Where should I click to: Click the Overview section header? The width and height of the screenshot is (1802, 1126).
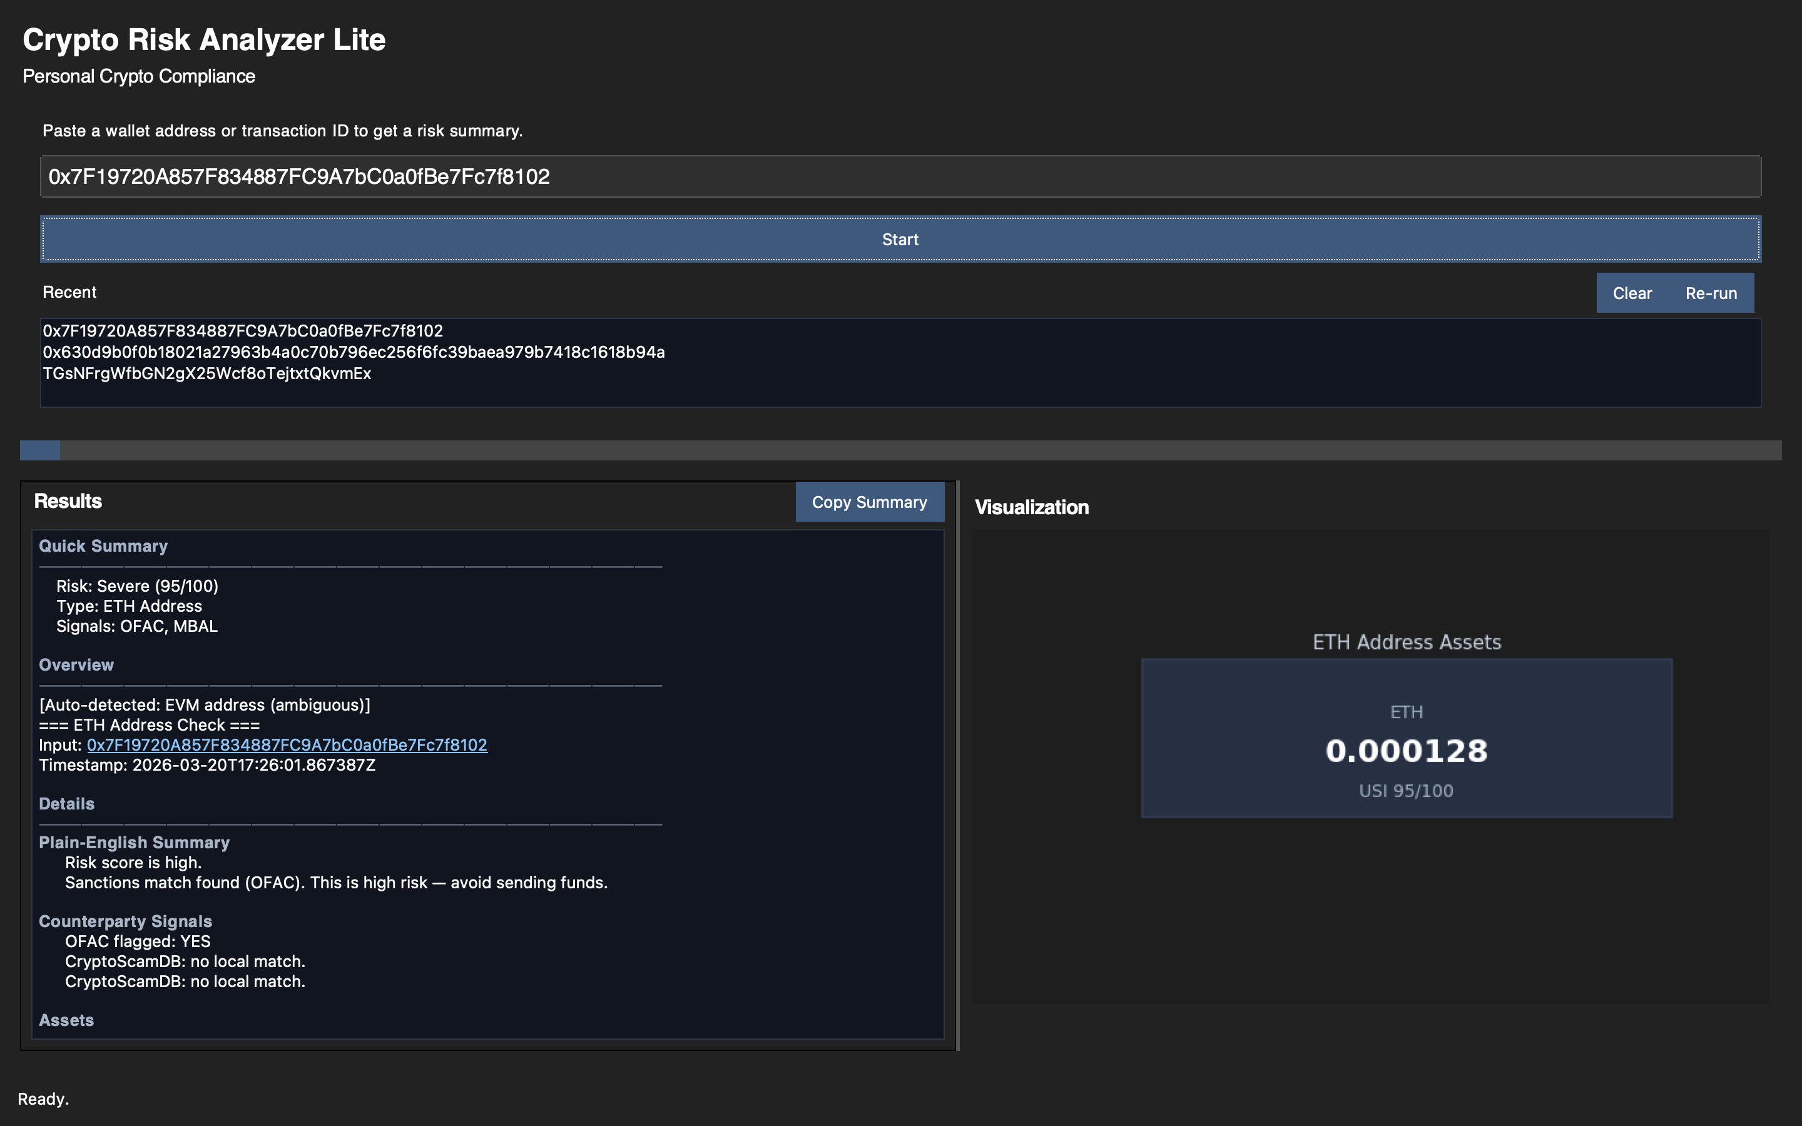coord(76,664)
